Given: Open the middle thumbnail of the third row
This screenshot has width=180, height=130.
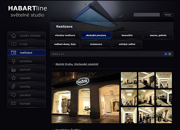Looking at the screenshot, I should coord(146,115).
